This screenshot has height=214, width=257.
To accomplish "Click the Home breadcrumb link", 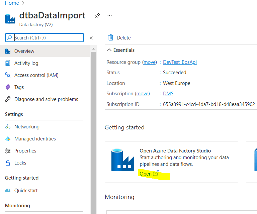I will pyautogui.click(x=12, y=3).
